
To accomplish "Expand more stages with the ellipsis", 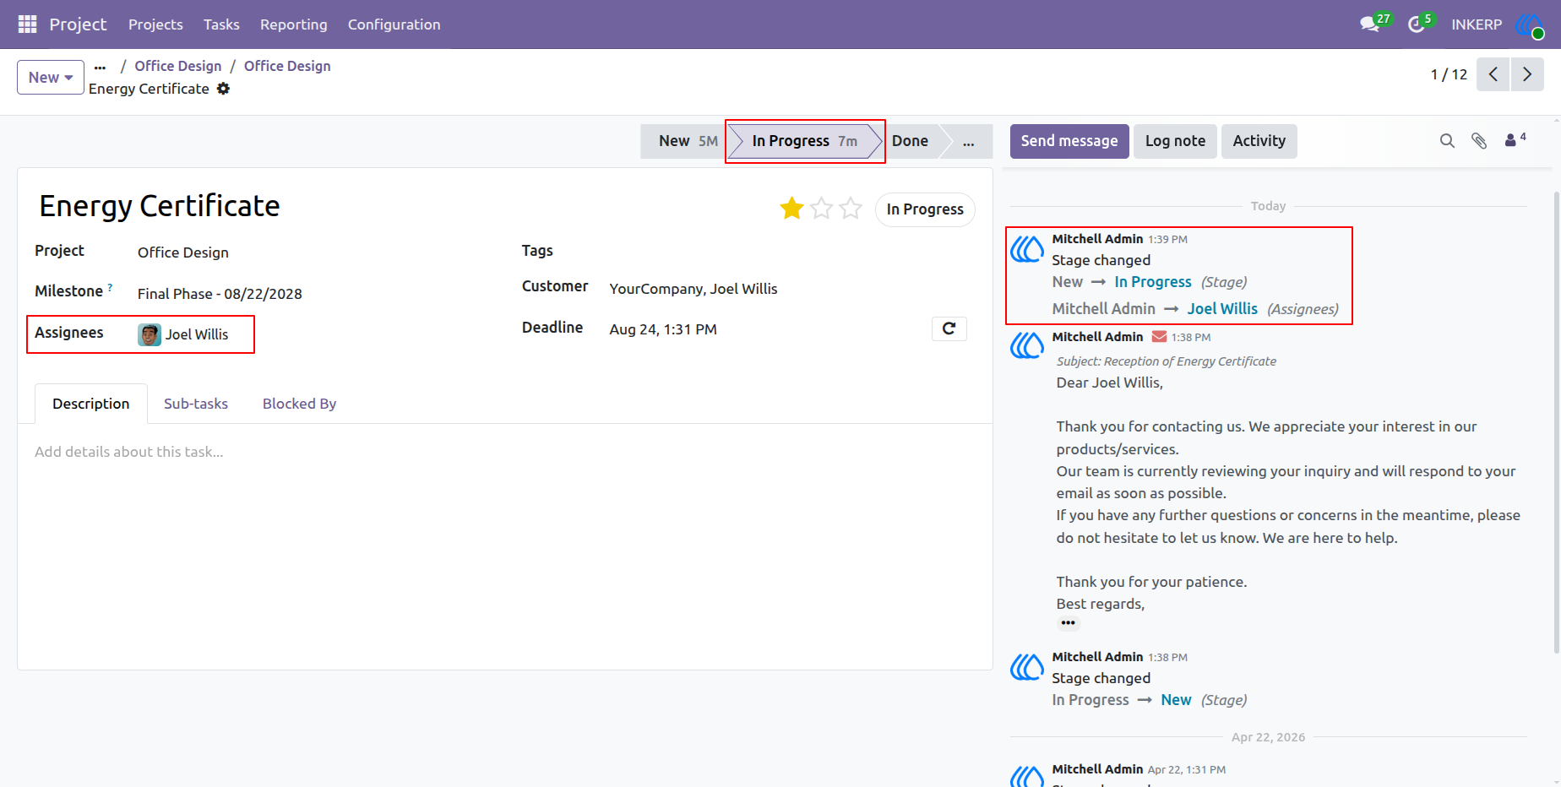I will 968,141.
